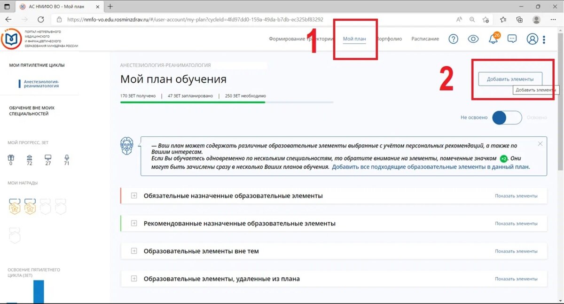Image resolution: width=564 pixels, height=304 pixels.
Task: Click the eye visibility icon in the header
Action: tap(474, 39)
